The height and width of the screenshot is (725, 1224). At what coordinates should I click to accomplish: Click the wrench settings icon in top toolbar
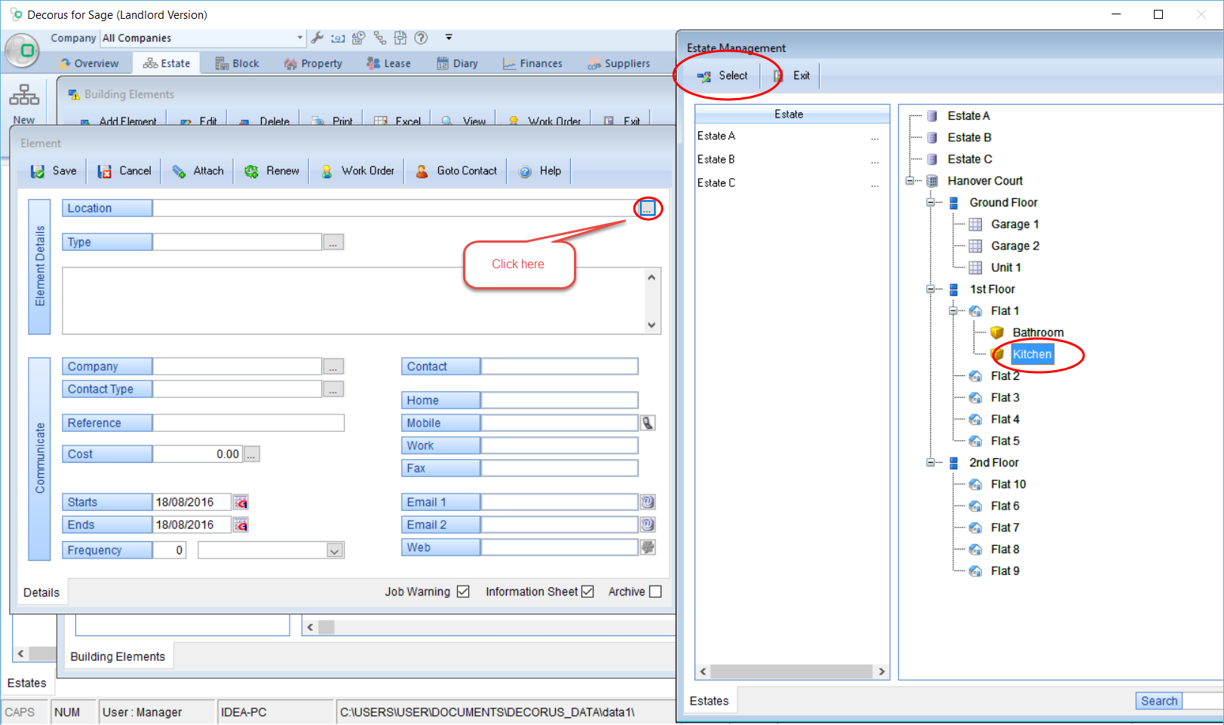318,38
